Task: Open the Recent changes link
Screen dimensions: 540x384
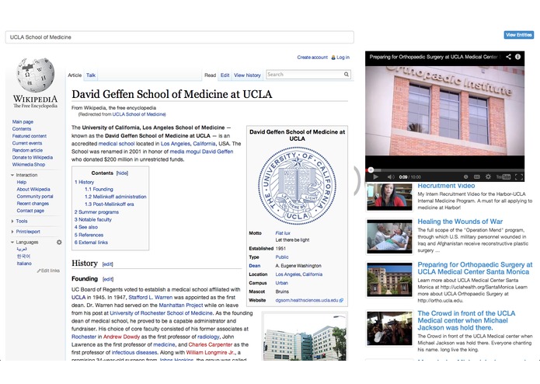Action: pos(33,204)
